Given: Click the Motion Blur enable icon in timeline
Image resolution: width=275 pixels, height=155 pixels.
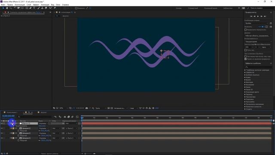Looking at the screenshot, I should (x=72, y=117).
